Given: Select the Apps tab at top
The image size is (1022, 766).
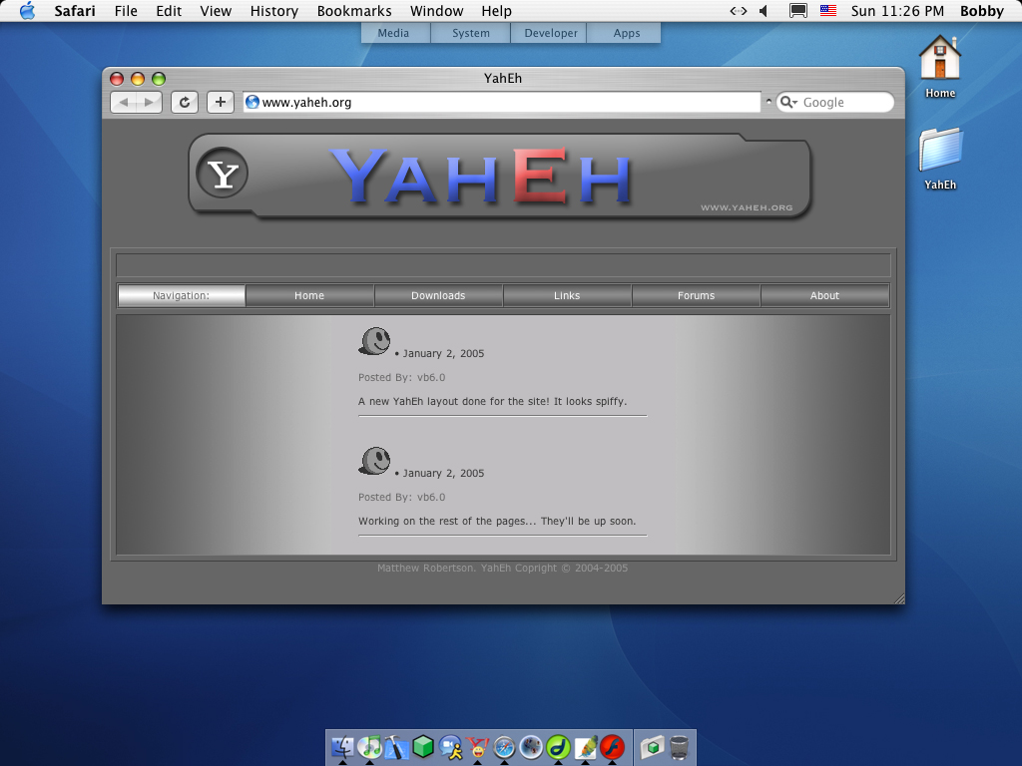Looking at the screenshot, I should [625, 33].
